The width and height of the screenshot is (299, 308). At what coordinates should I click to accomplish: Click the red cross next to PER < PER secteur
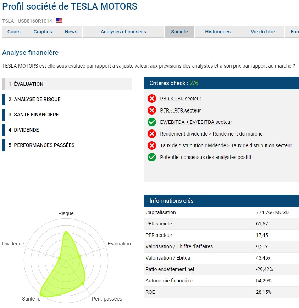[152, 110]
